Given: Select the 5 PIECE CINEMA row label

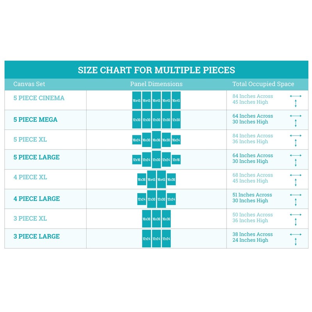Looking at the screenshot, I should click(x=39, y=98).
